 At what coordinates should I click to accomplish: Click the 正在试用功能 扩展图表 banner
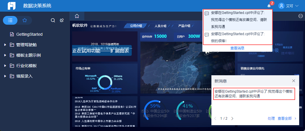[x=102, y=51]
